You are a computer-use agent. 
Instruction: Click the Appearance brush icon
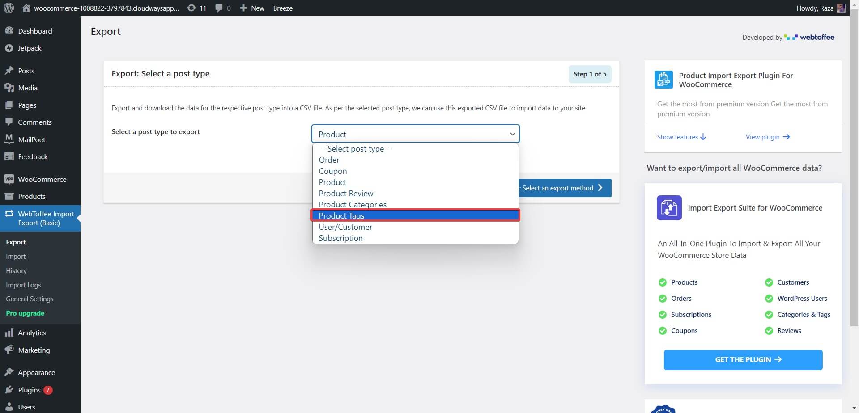[x=9, y=372]
